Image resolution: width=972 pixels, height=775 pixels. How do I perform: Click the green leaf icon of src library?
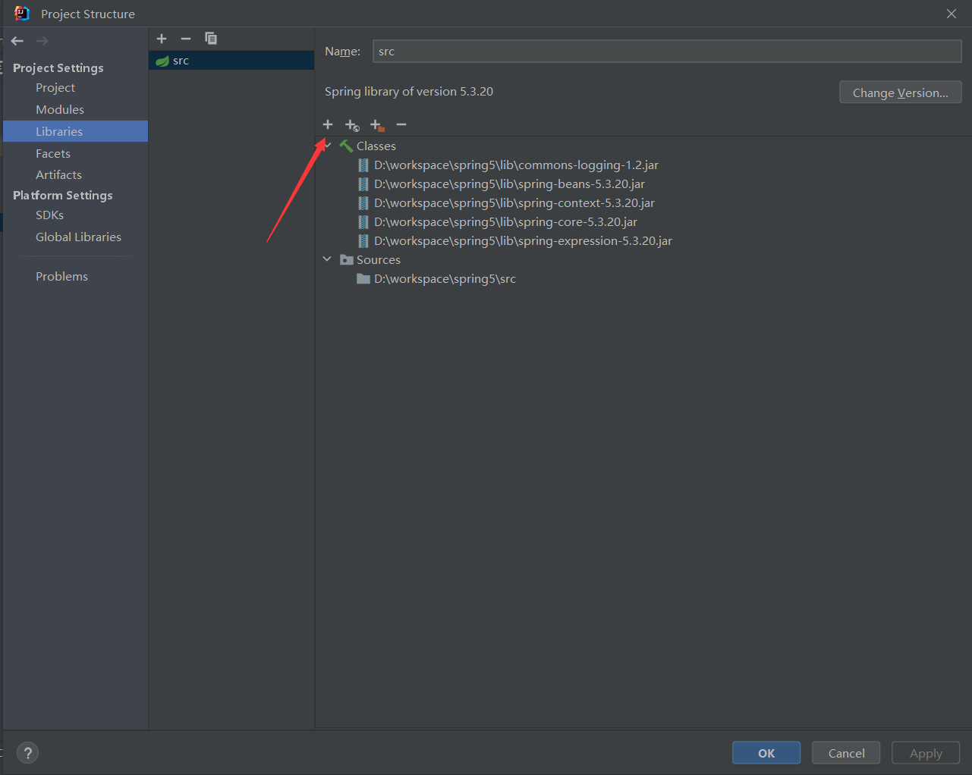(x=162, y=61)
